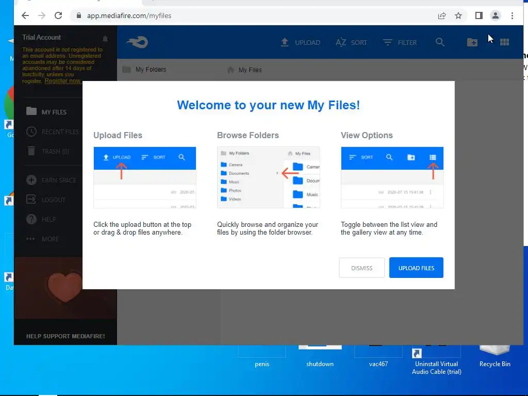The width and height of the screenshot is (528, 396).
Task: Click the Trial Account heading
Action: pos(41,37)
